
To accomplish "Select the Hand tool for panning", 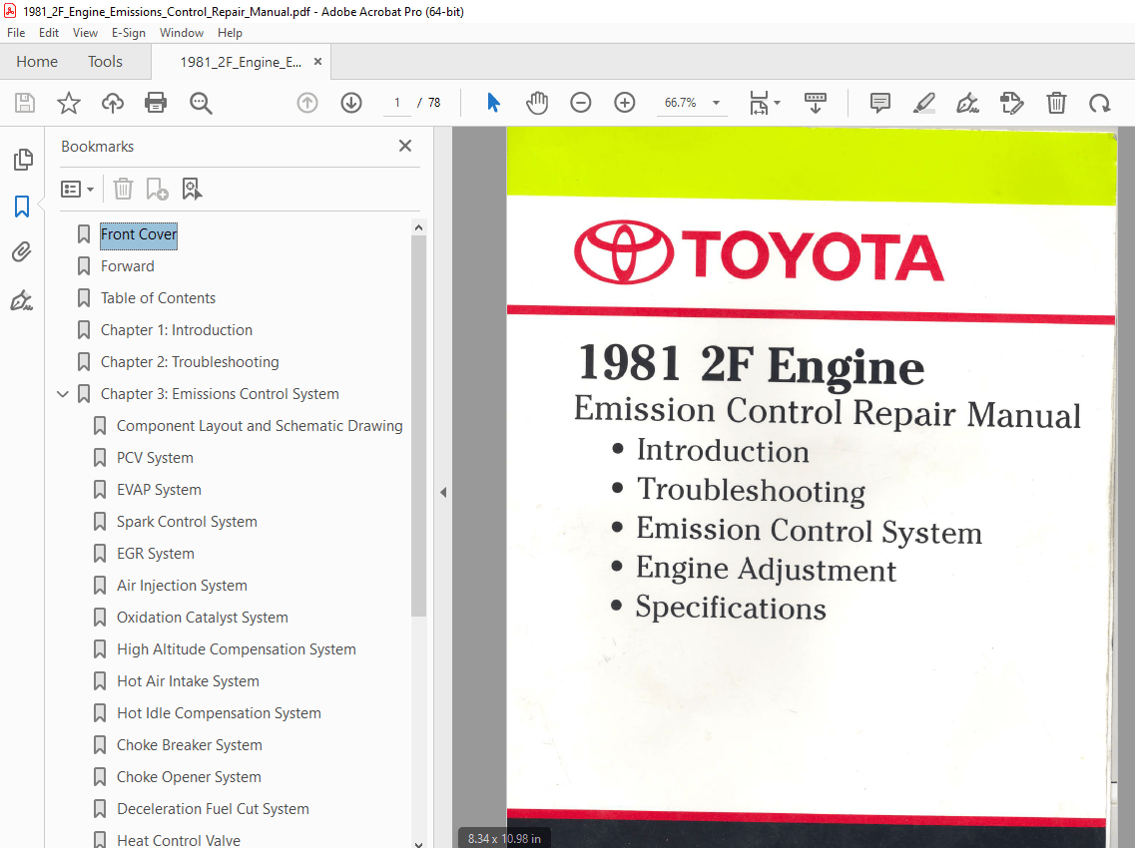I will pyautogui.click(x=537, y=102).
